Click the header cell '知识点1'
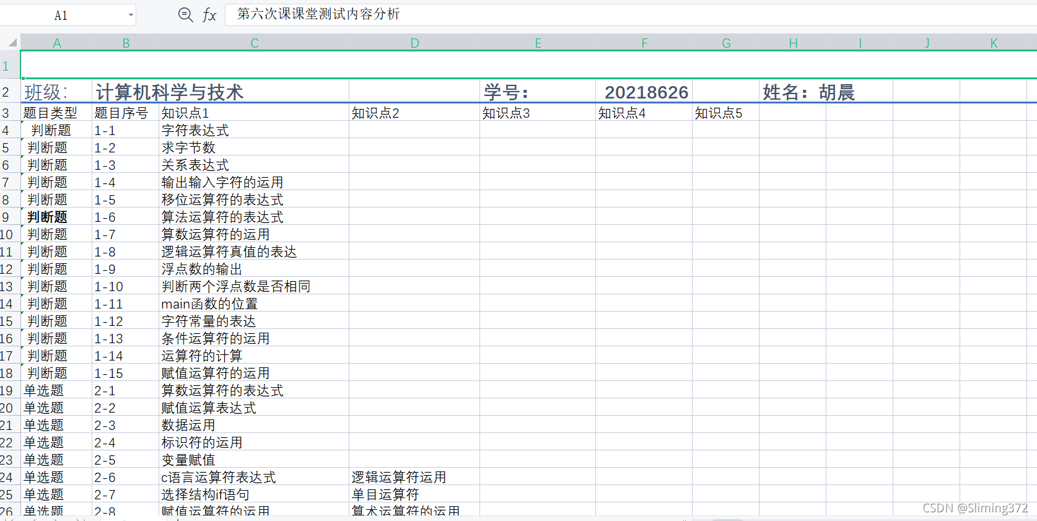Screen dimensions: 1037x521 (x=254, y=113)
